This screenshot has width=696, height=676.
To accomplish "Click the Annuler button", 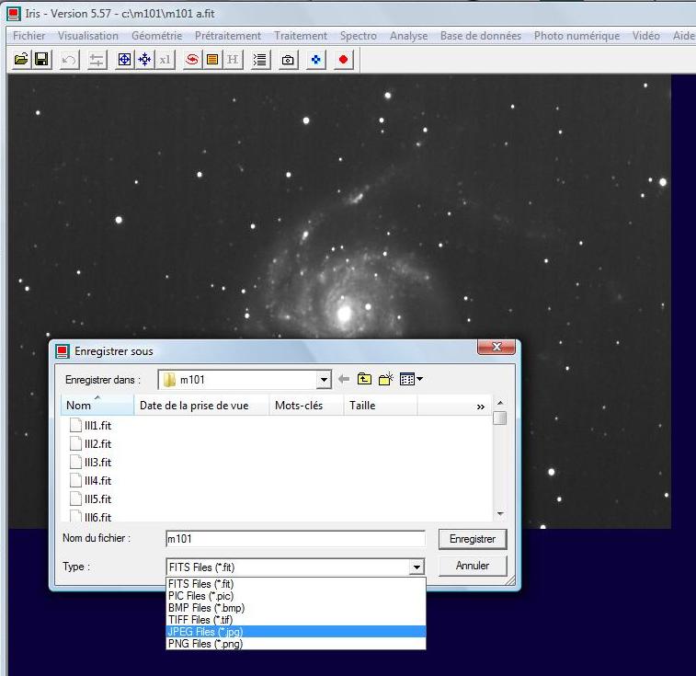I will [473, 566].
